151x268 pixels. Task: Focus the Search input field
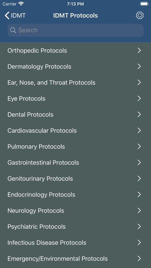pos(75,30)
